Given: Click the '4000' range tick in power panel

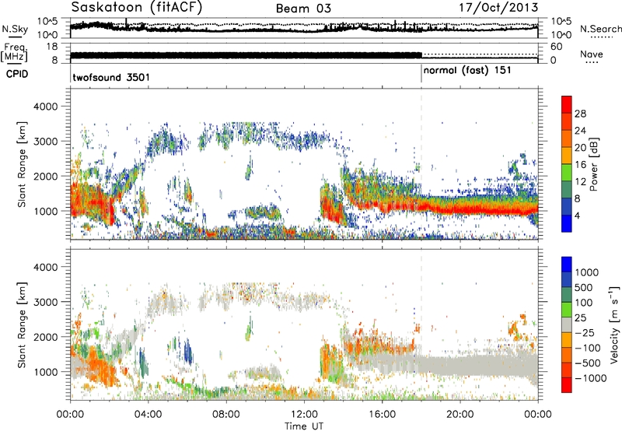Looking at the screenshot, I should pos(45,107).
